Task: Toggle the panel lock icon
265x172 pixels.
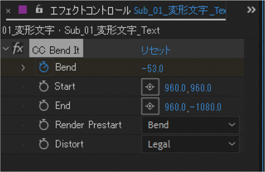Action: (39, 10)
